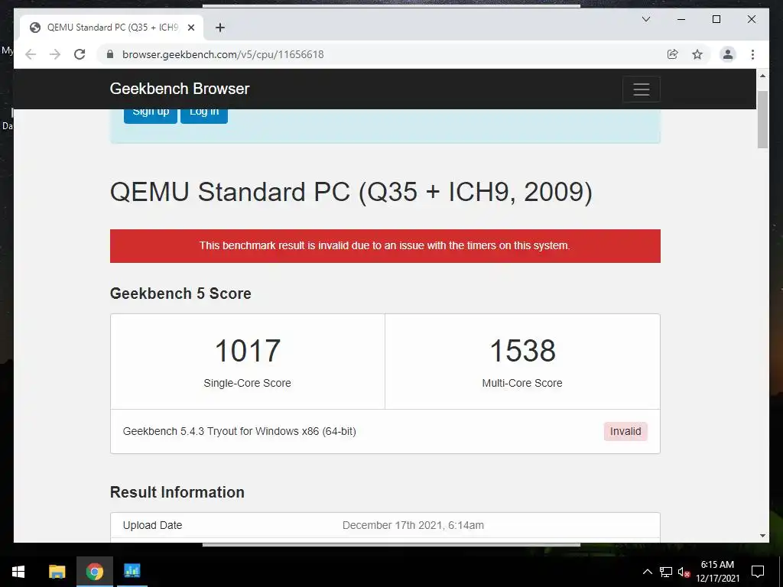The width and height of the screenshot is (783, 587).
Task: Click the Result Information heading
Action: coord(177,492)
